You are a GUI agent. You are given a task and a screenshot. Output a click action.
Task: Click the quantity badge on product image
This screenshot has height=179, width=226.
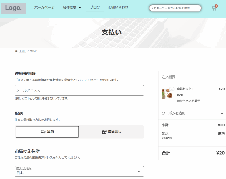tap(172, 89)
